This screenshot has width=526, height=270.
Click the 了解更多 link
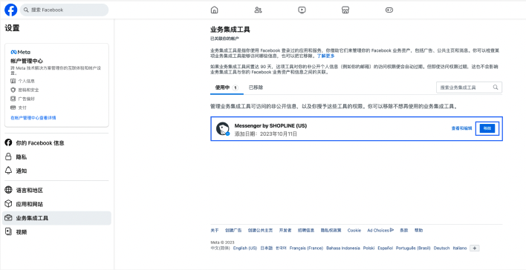coord(325,56)
